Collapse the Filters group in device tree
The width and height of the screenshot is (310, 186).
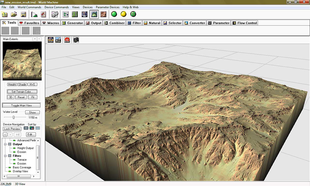tap(5, 156)
